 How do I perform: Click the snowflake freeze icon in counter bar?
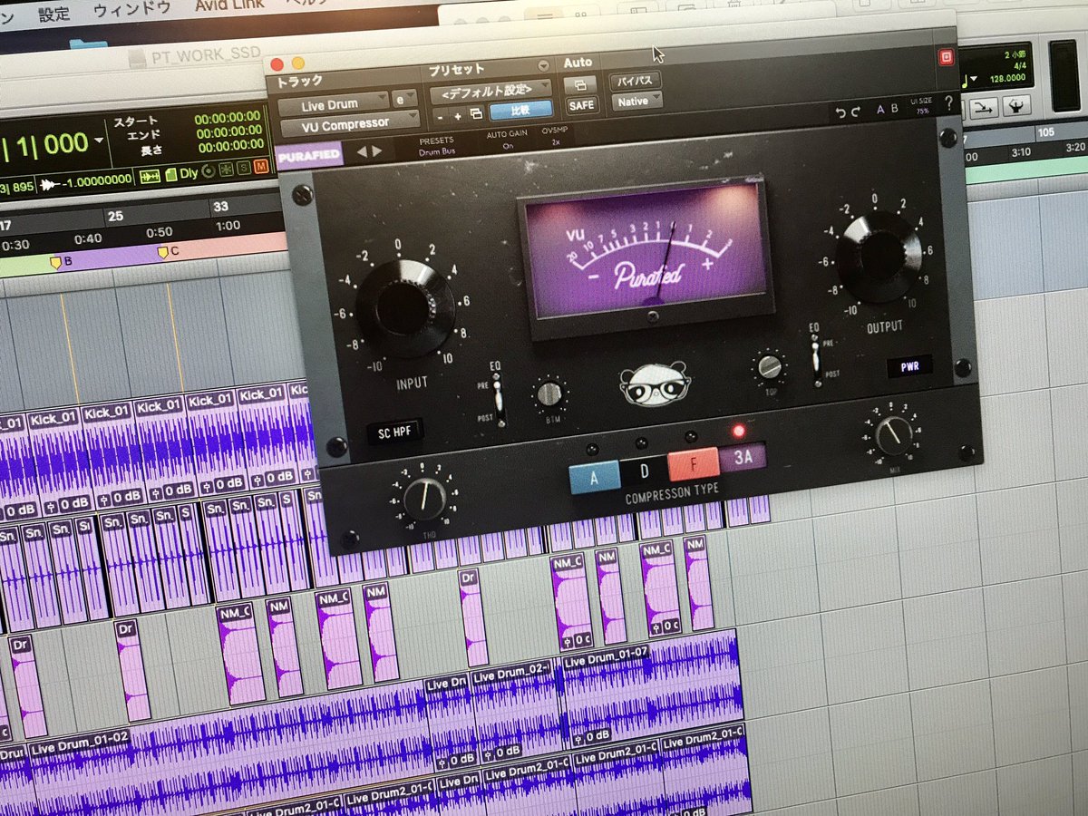click(x=227, y=170)
